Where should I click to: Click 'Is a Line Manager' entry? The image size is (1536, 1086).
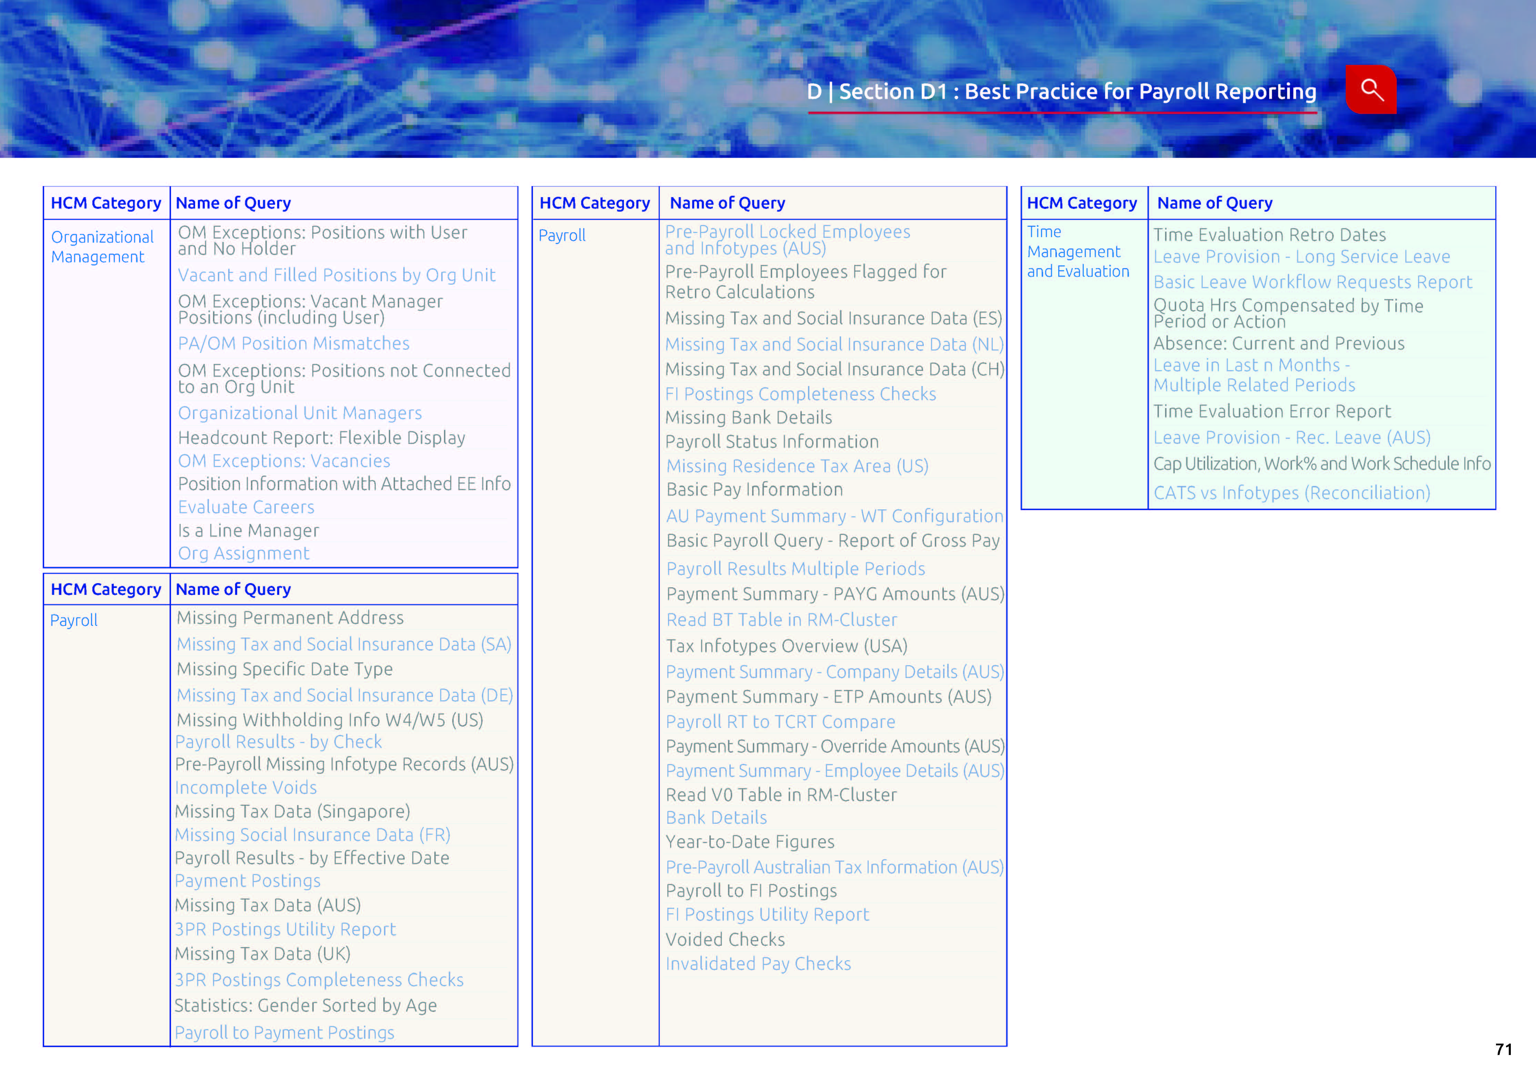(x=248, y=530)
